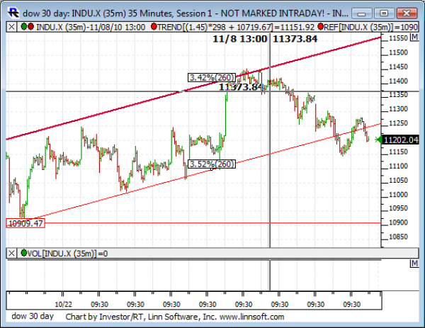Click the 11/8 13:00 cursor readout
425x328 pixels.
(240, 39)
